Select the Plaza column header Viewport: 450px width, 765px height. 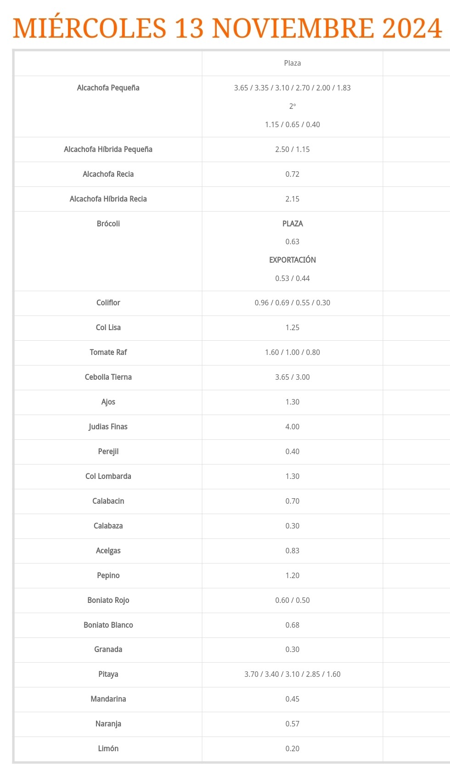tap(292, 63)
